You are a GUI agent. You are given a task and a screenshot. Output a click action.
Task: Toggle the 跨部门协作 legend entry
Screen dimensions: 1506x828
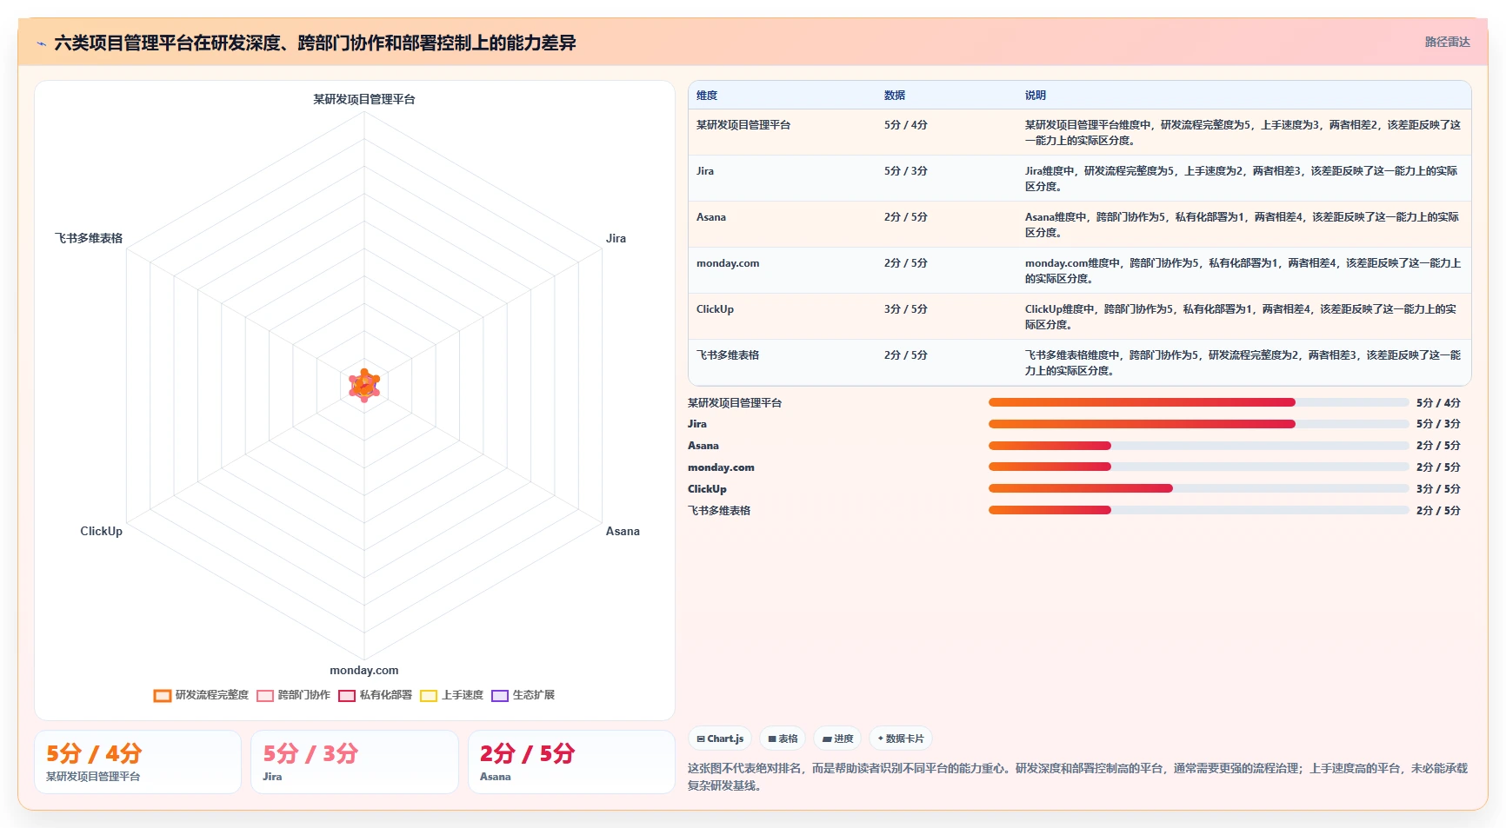293,695
